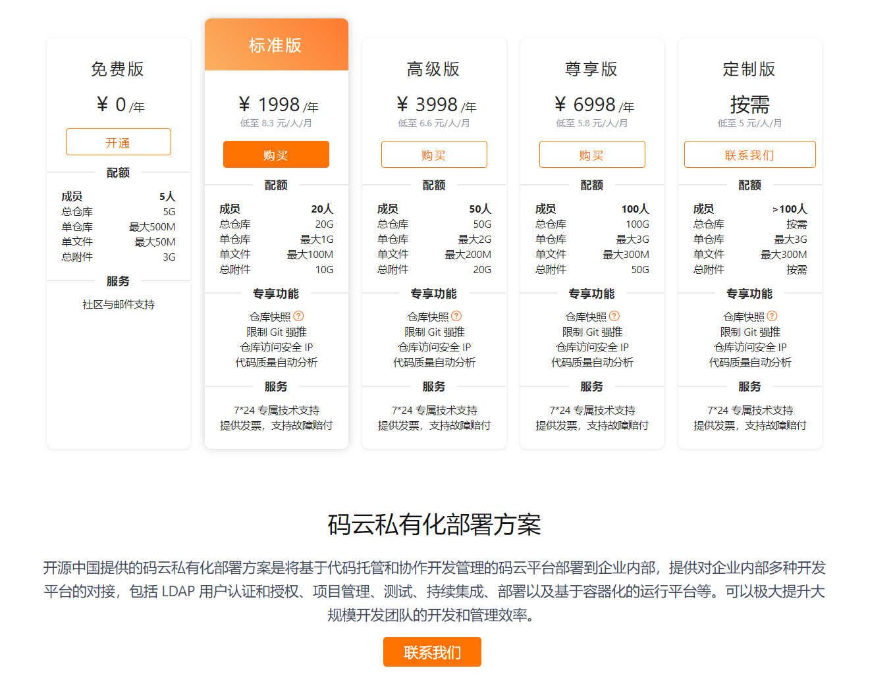Click the outlined 联系我们 button in 定制版

pyautogui.click(x=750, y=155)
